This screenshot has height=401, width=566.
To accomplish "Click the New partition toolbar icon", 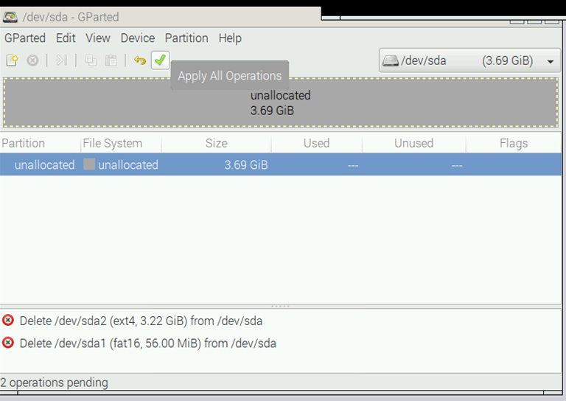I will (x=13, y=60).
